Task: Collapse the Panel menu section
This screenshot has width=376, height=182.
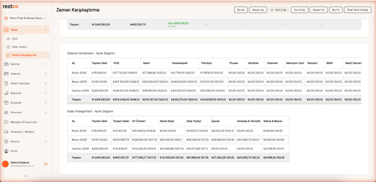Action: 45,30
